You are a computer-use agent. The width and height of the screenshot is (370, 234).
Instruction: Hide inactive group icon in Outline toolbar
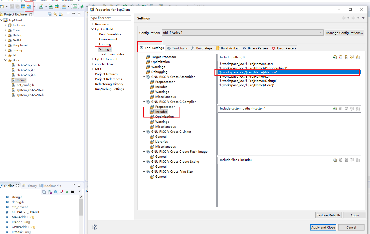[x=73, y=192]
